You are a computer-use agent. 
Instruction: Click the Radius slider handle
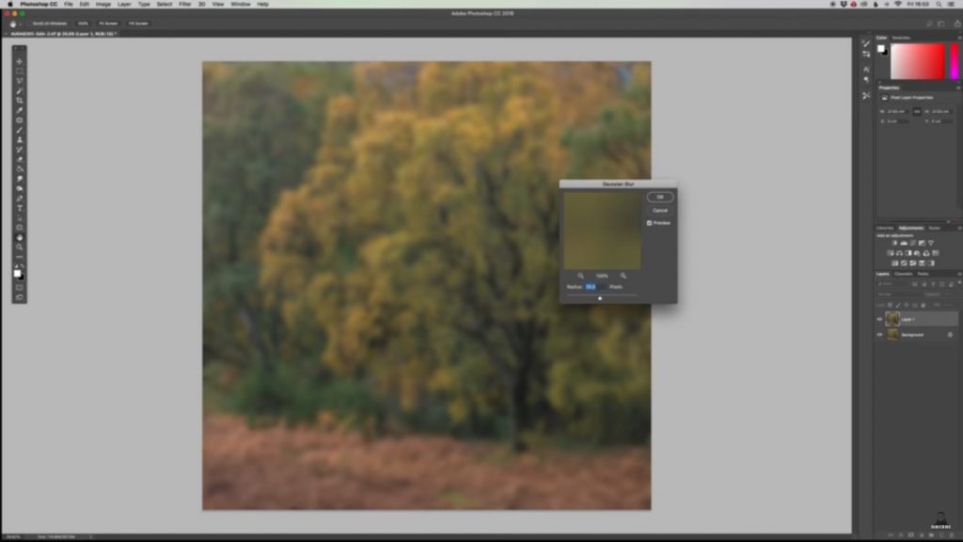coord(600,298)
